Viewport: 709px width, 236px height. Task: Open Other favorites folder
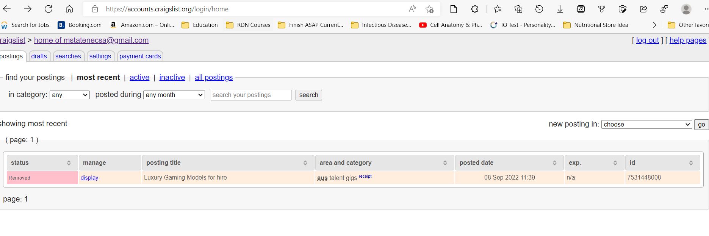688,25
